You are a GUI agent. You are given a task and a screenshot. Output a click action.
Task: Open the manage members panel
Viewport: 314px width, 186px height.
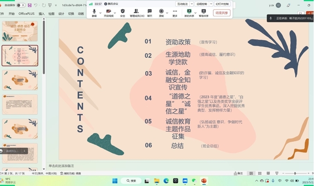pyautogui.click(x=137, y=13)
